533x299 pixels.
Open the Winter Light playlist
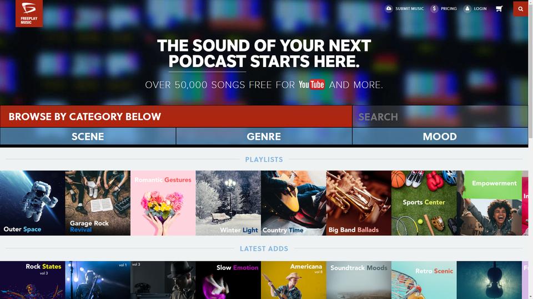[x=228, y=203]
